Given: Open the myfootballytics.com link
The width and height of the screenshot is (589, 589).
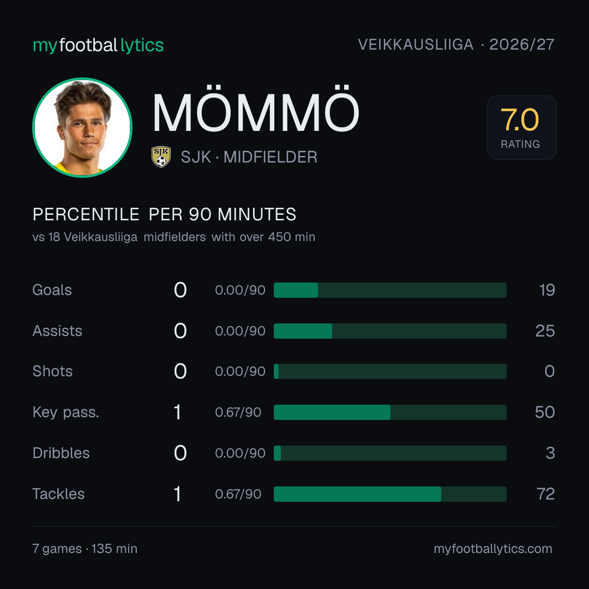Looking at the screenshot, I should [493, 549].
